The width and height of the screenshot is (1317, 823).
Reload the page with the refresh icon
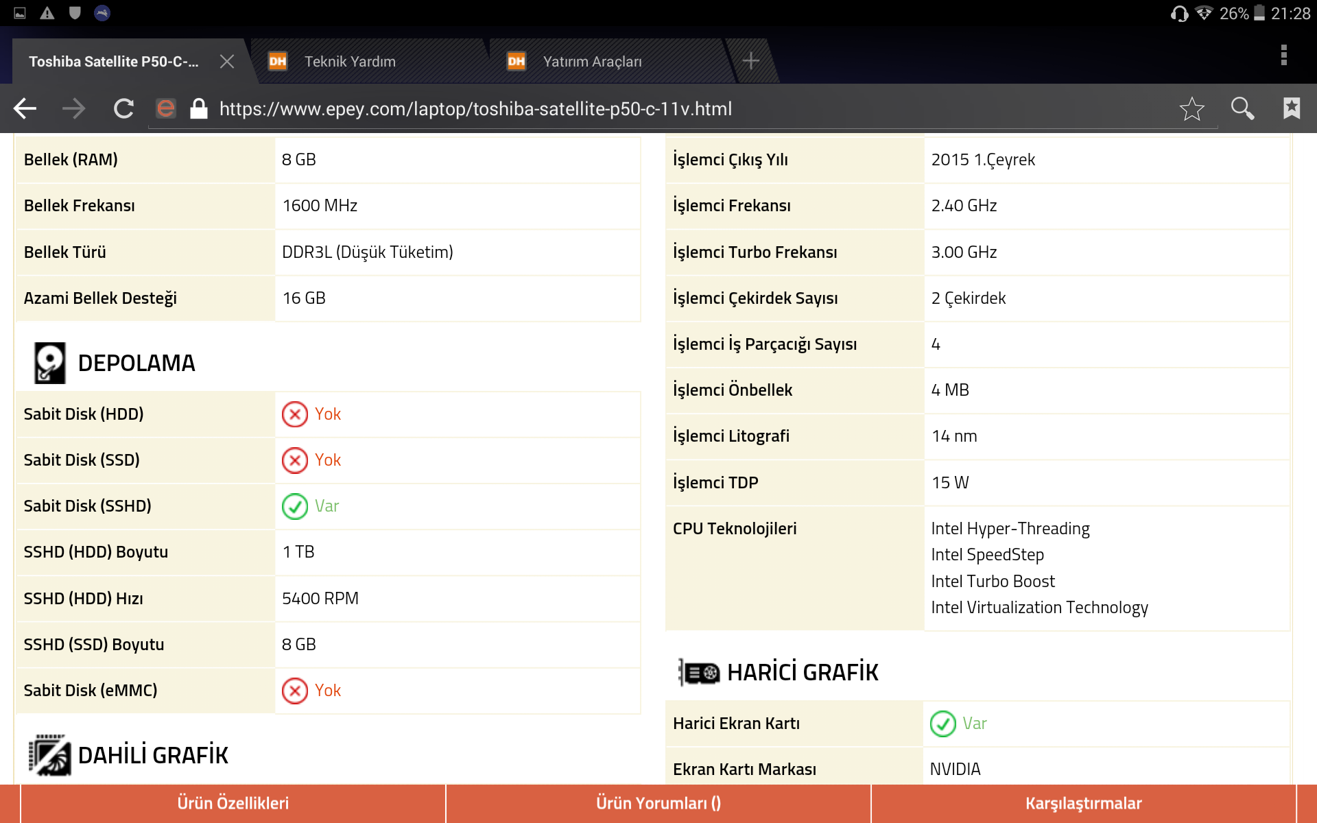[123, 108]
